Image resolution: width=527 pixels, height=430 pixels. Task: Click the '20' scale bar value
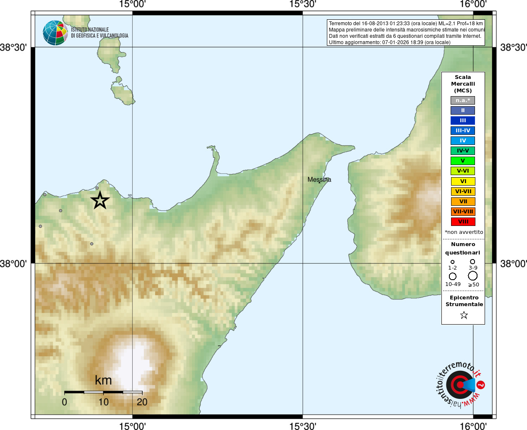pos(142,402)
